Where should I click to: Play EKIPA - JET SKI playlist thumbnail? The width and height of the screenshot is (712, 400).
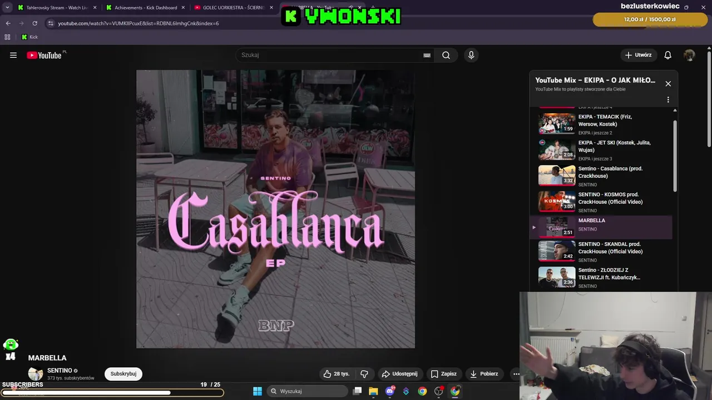(557, 149)
